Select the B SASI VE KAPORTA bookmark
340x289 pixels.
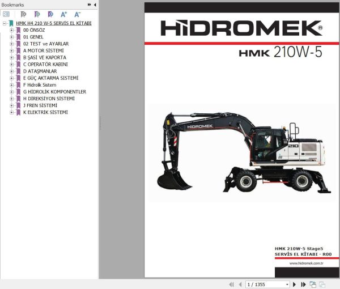(x=45, y=57)
